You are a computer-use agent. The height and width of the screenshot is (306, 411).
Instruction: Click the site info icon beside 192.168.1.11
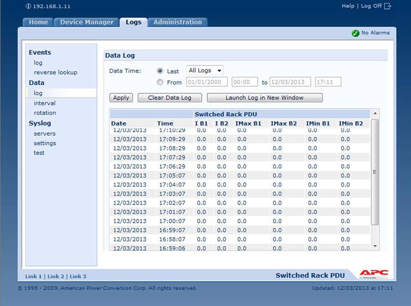[28, 6]
